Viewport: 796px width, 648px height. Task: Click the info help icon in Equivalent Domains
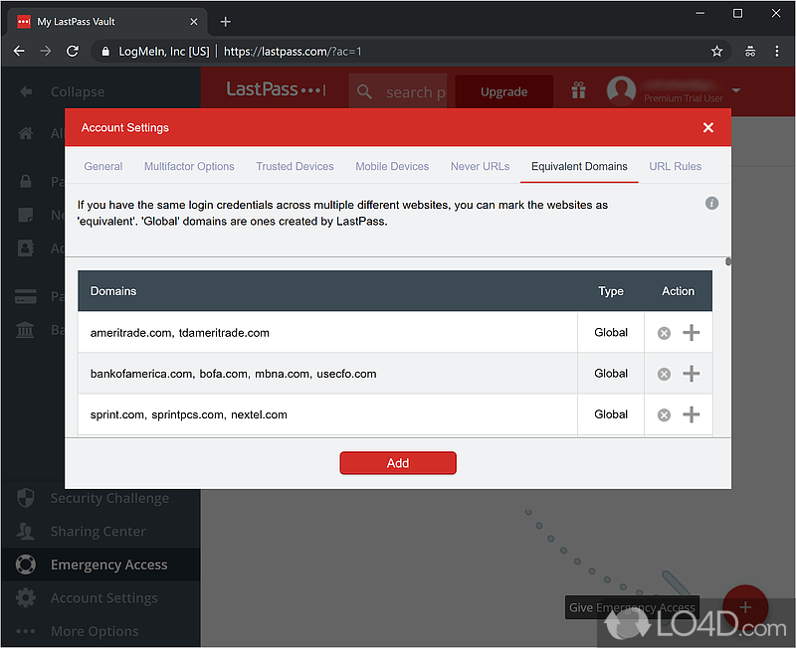[x=711, y=203]
